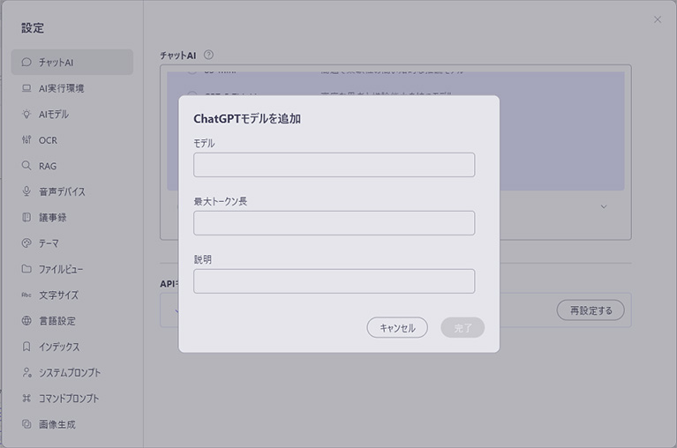Click the folder icon beside ファイルビュー
Image resolution: width=677 pixels, height=448 pixels.
coord(26,269)
